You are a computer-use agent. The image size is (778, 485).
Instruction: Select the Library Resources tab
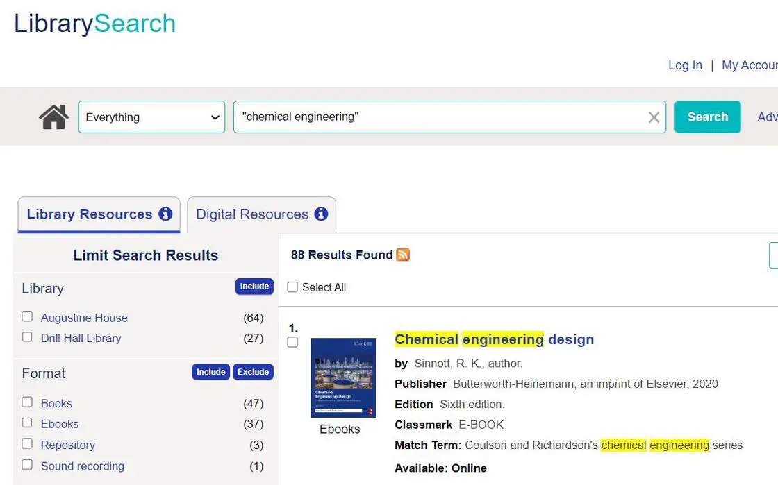(x=89, y=214)
